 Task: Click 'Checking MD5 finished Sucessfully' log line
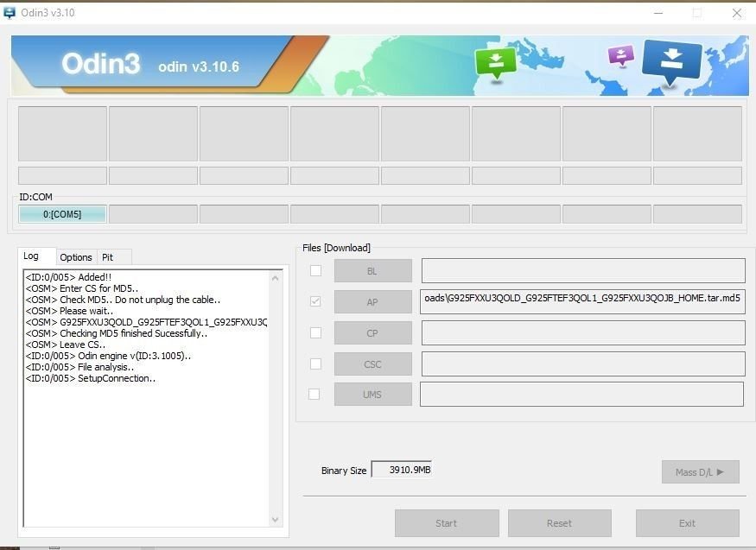pyautogui.click(x=117, y=333)
